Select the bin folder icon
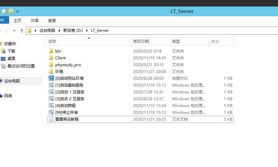Viewport: 278px width, 167px height. pyautogui.click(x=51, y=51)
